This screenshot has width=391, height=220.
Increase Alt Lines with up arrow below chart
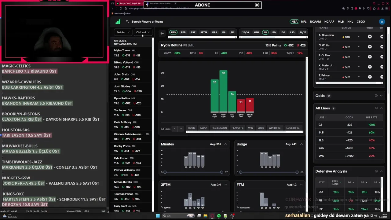pyautogui.click(x=174, y=129)
